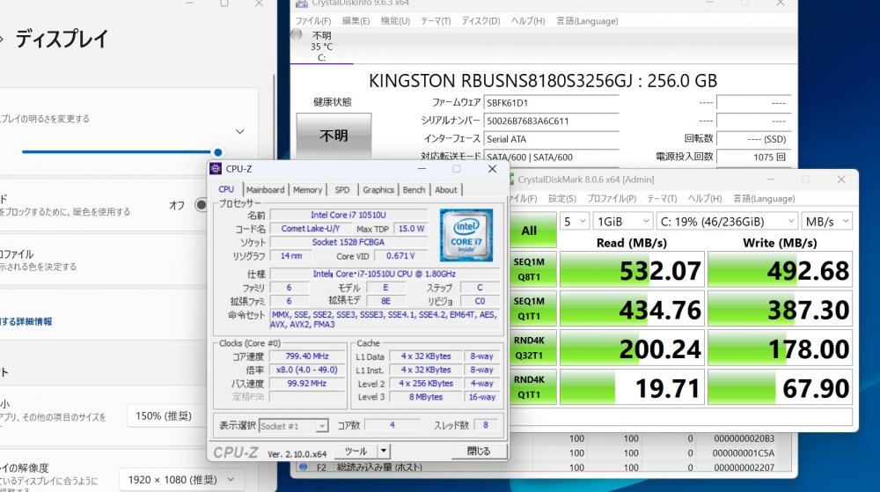Switch to the Bench tab in CPU-Z

point(414,189)
